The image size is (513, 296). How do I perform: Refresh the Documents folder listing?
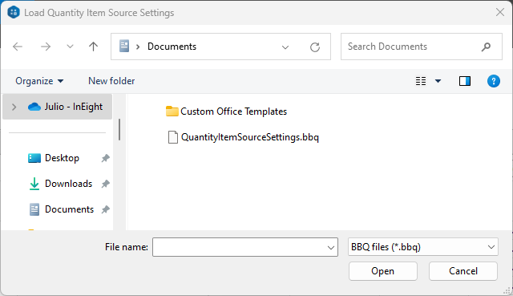pyautogui.click(x=315, y=47)
